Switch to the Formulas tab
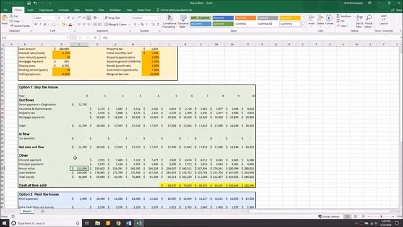 64,10
